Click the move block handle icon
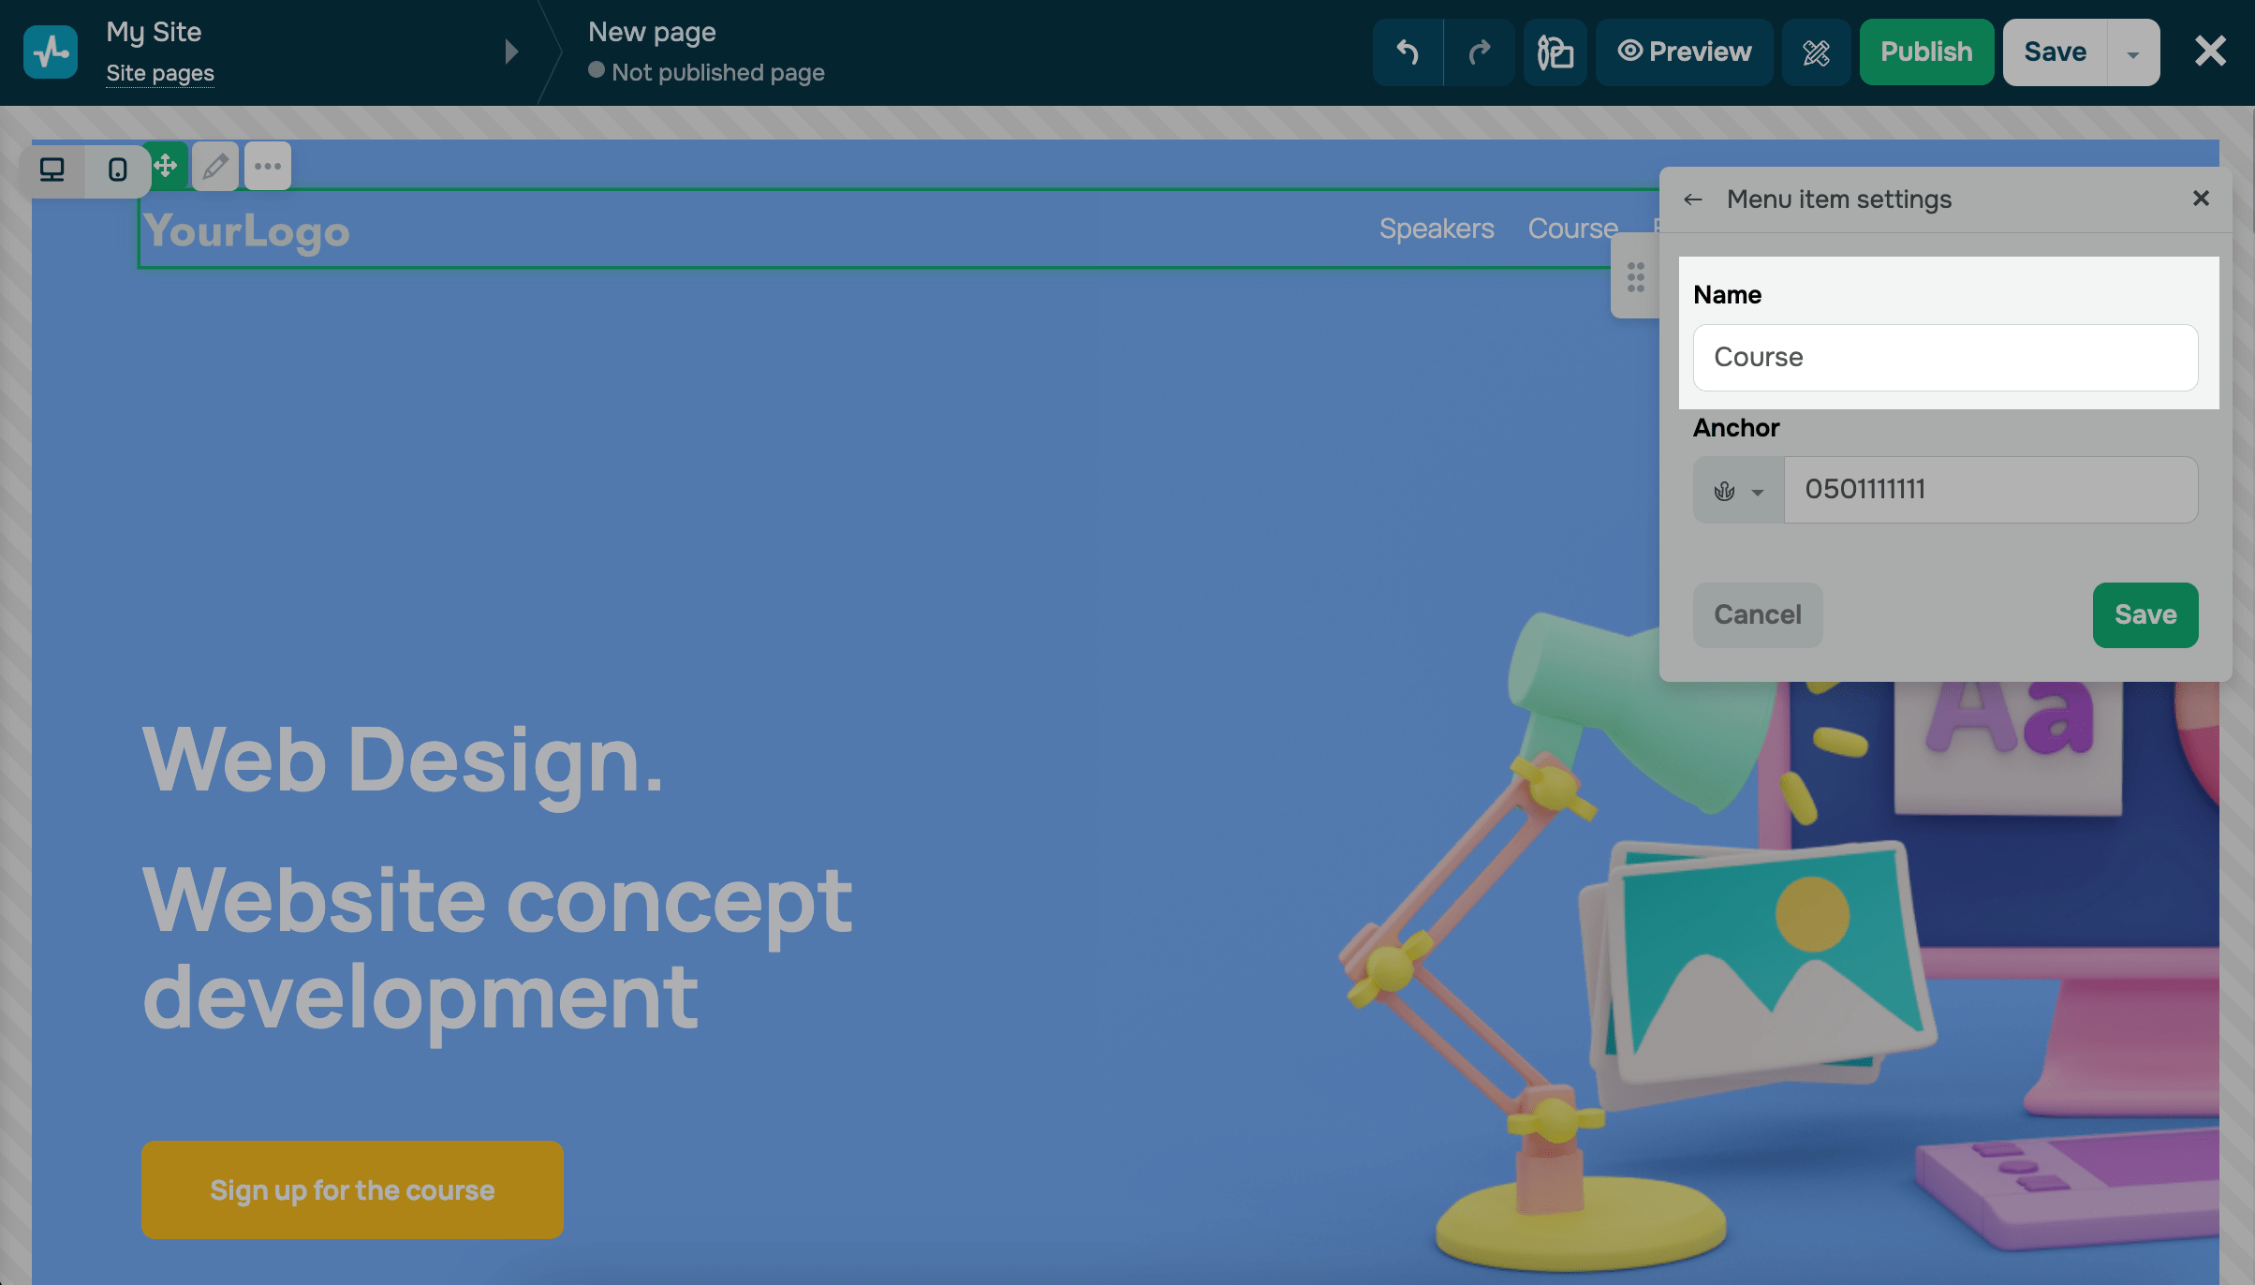The image size is (2255, 1285). coord(167,167)
